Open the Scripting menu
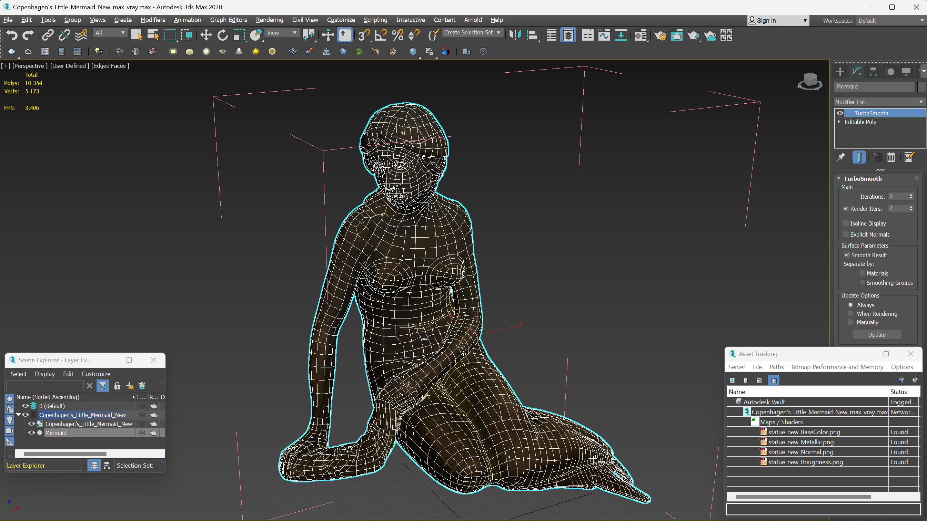Image resolution: width=927 pixels, height=521 pixels. pyautogui.click(x=375, y=20)
